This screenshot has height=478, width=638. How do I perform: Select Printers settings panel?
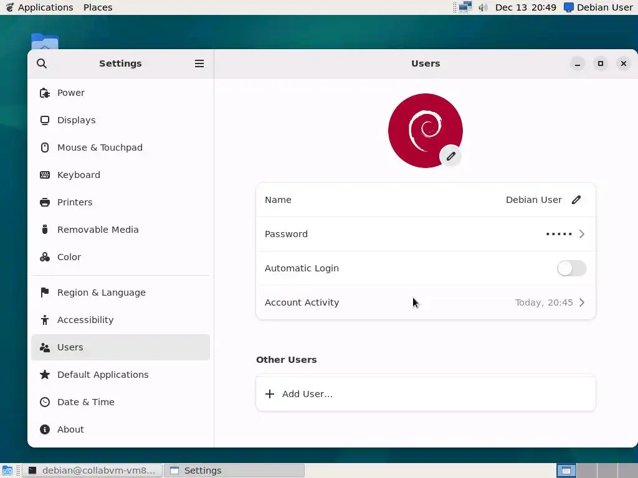click(120, 202)
